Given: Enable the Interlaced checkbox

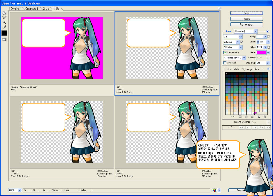Looking at the screenshot, I should click(225, 63).
